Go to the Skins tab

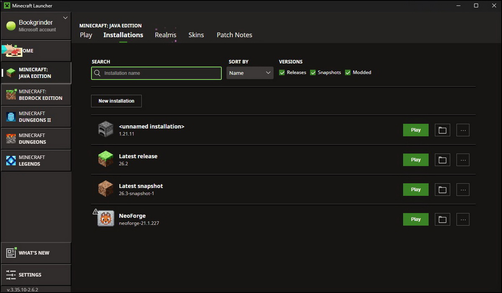point(196,35)
